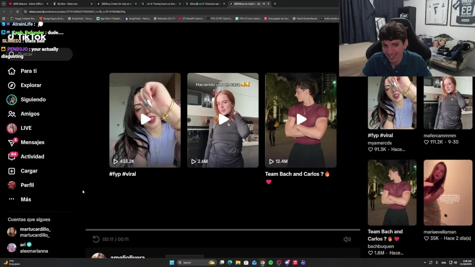Viewport: 475px width, 267px height.
Task: Click the browser address bar URL
Action: coord(77,11)
